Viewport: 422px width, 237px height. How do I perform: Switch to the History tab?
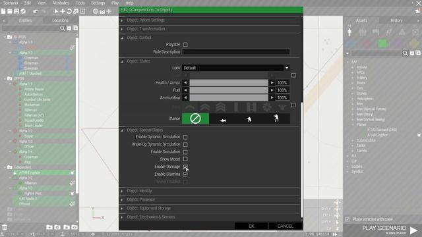(x=396, y=20)
